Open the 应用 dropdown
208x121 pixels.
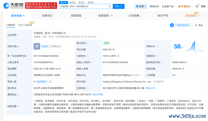click(141, 6)
